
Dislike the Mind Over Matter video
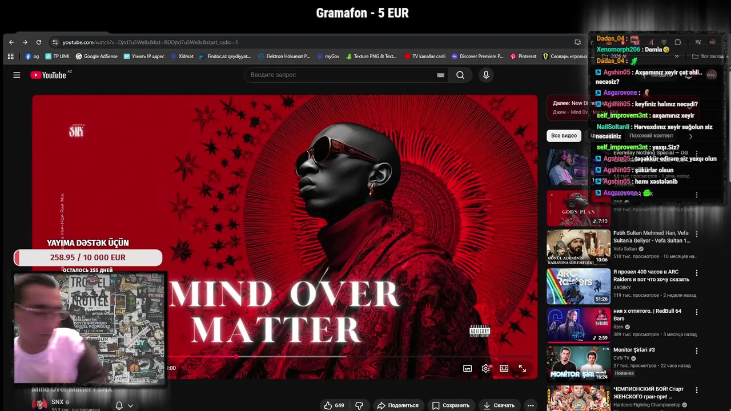point(359,405)
